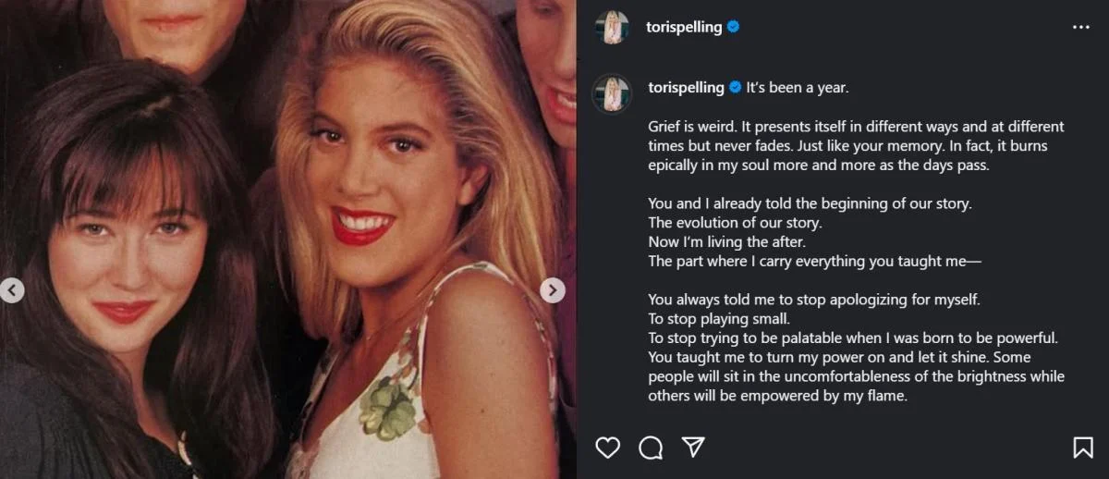
Task: Click the caption text "It's been a year."
Action: tap(797, 88)
